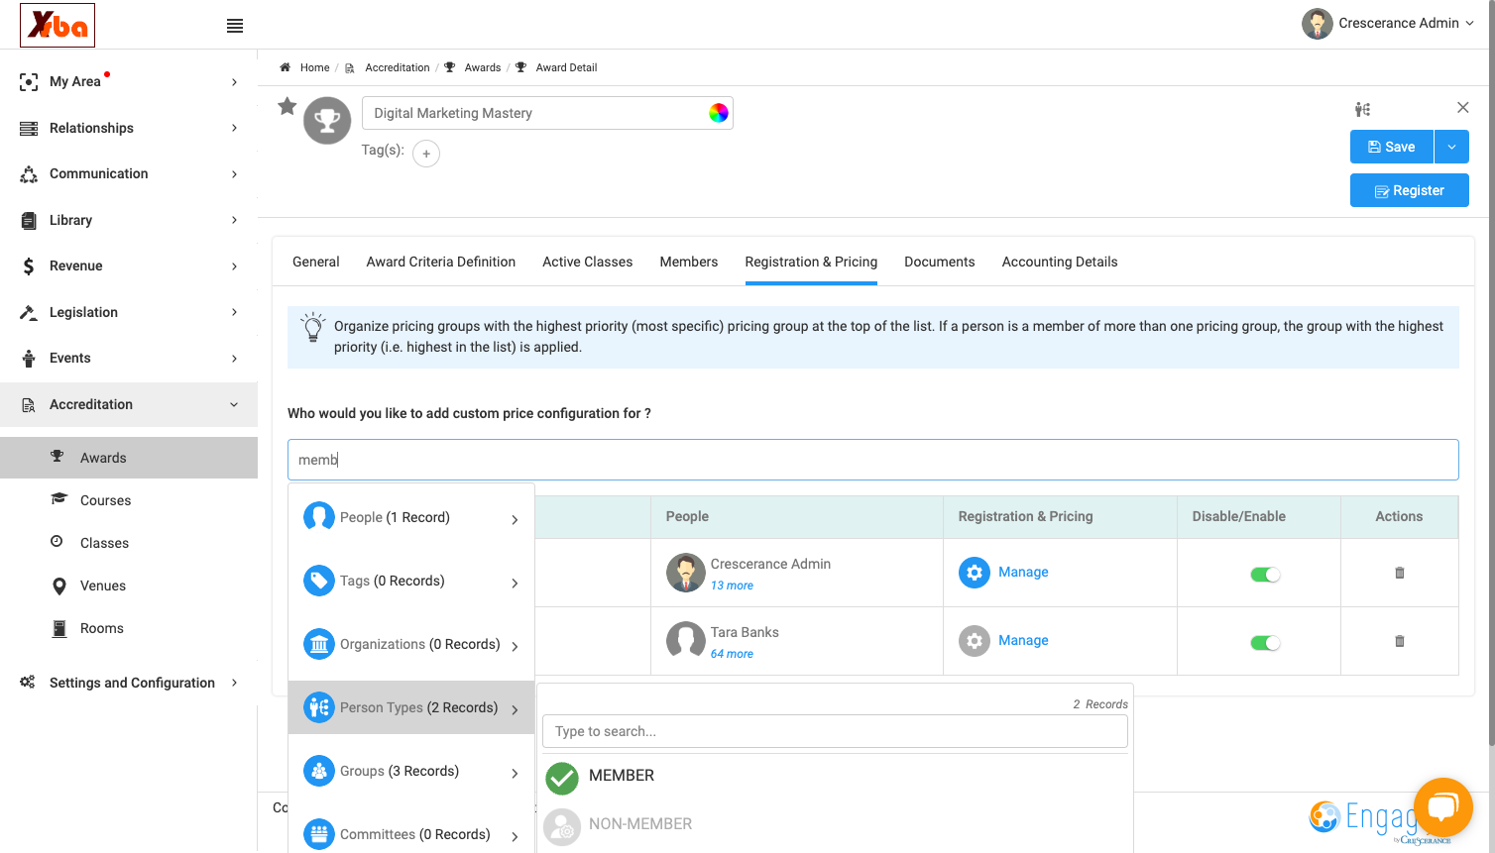Delete Cresceranc Admin pricing row
Screen dimensions: 1495x853
(1400, 573)
